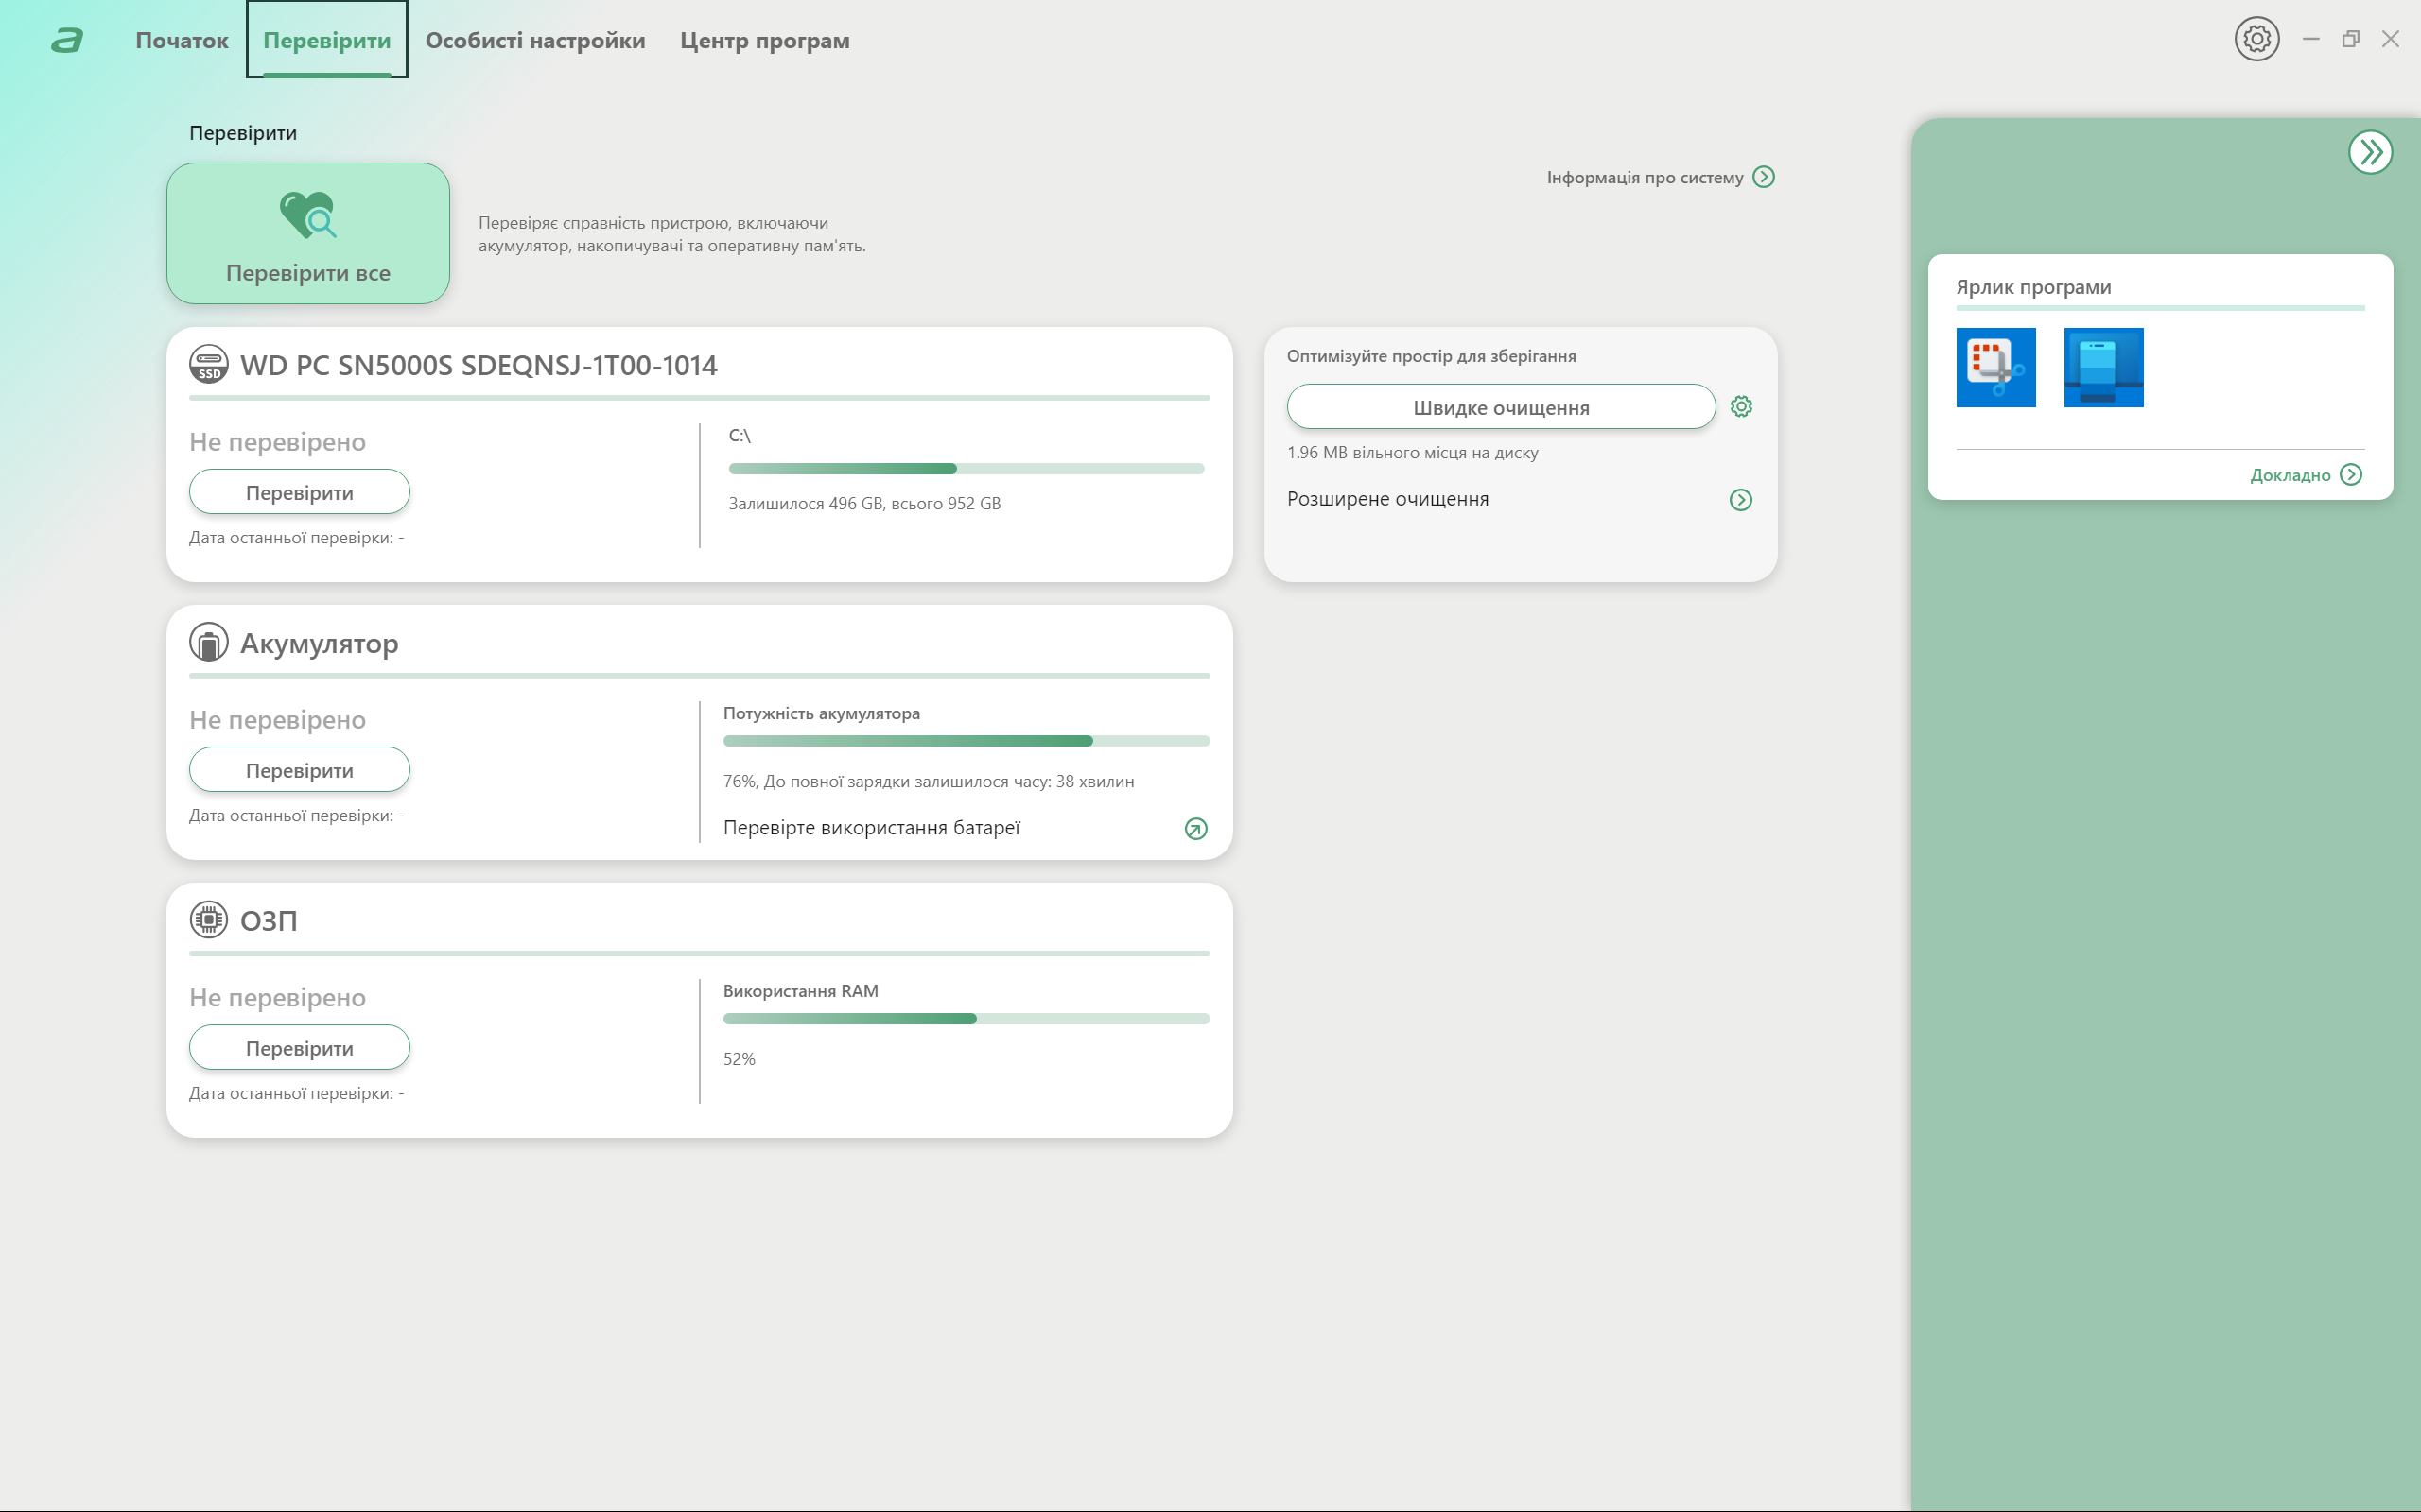
Task: Collapse the side panel with double-chevron button
Action: tap(2370, 152)
